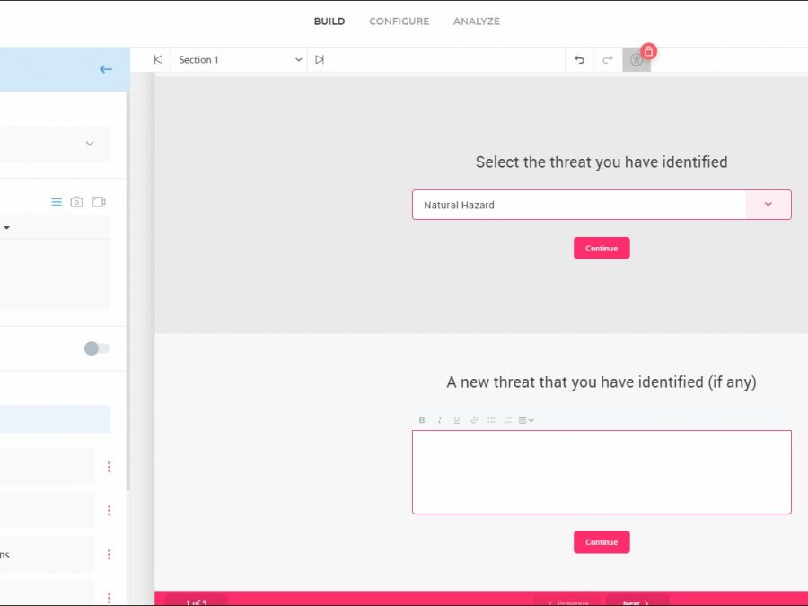
Task: Open the Section 1 dropdown
Action: pos(240,60)
